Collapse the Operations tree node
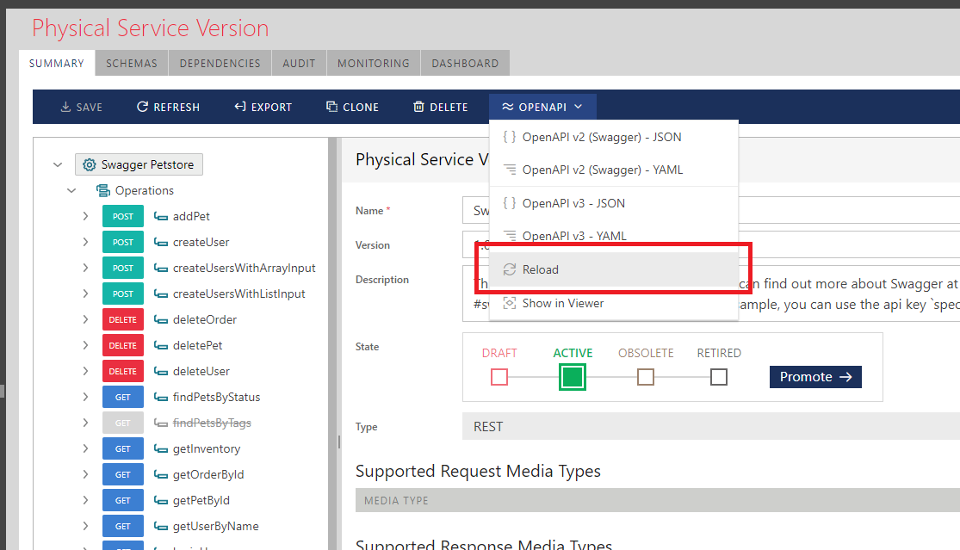Screen dimensions: 960x550 (71, 190)
